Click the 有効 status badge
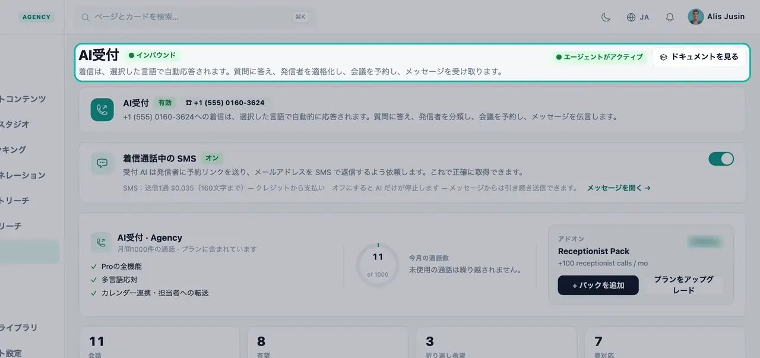The height and width of the screenshot is (358, 760). 164,103
